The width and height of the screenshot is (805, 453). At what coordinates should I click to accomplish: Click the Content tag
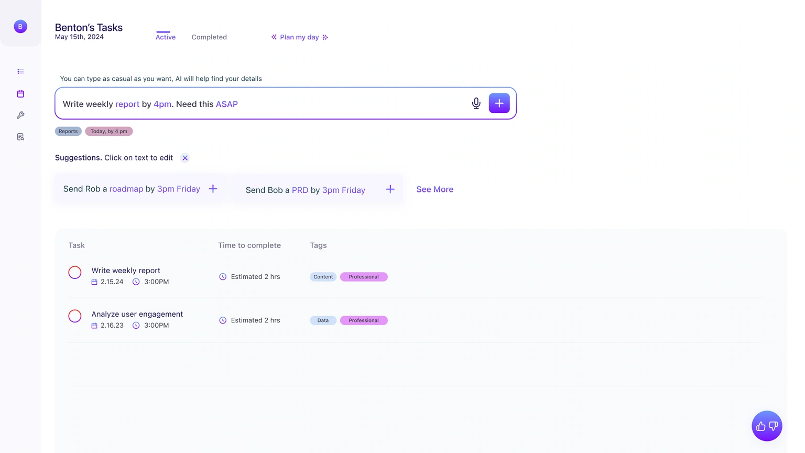(x=323, y=277)
